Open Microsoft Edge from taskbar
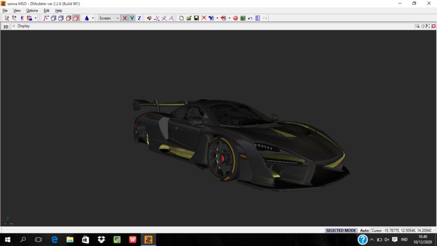Viewport: 437px width, 246px height. tap(54, 239)
